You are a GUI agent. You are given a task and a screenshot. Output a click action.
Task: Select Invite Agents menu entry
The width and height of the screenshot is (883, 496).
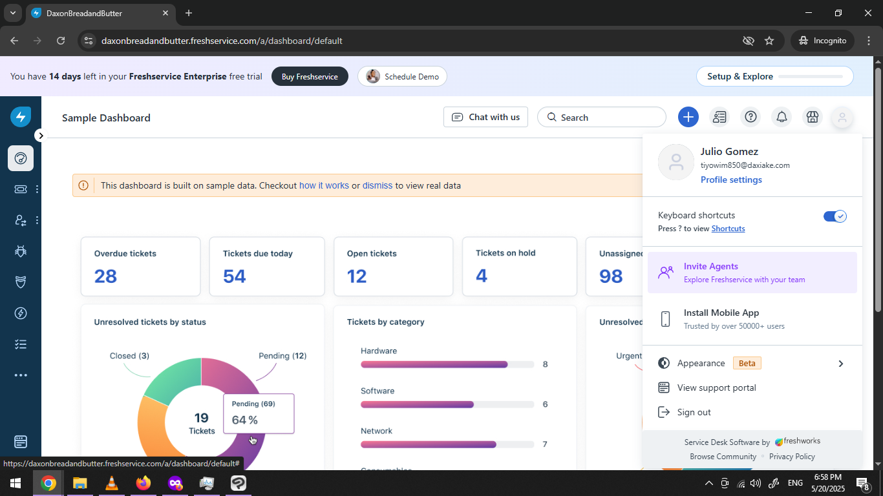752,273
